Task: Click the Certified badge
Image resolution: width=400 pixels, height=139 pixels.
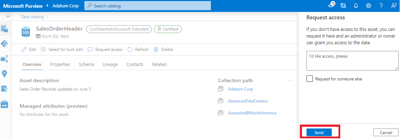Action: tap(168, 29)
